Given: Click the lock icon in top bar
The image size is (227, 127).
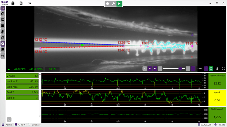Looking at the screenshot, I should tap(13, 3).
